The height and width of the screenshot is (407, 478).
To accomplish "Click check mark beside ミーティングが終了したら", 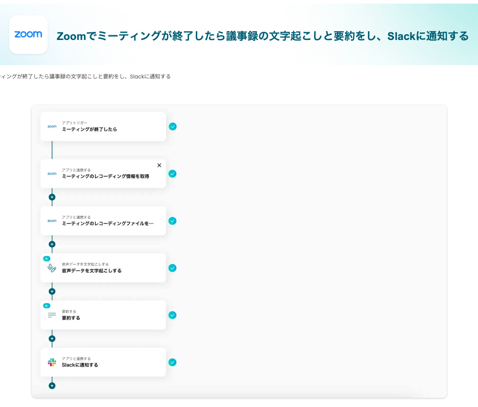I will tap(173, 126).
